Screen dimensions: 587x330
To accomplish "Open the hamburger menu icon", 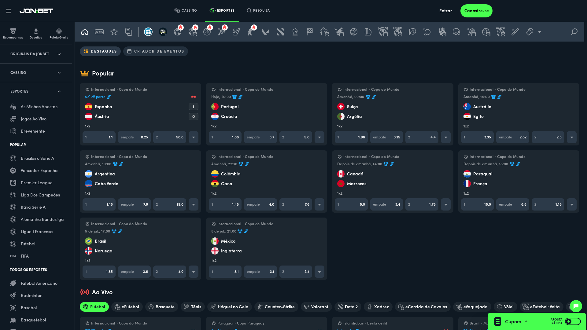I will (9, 11).
